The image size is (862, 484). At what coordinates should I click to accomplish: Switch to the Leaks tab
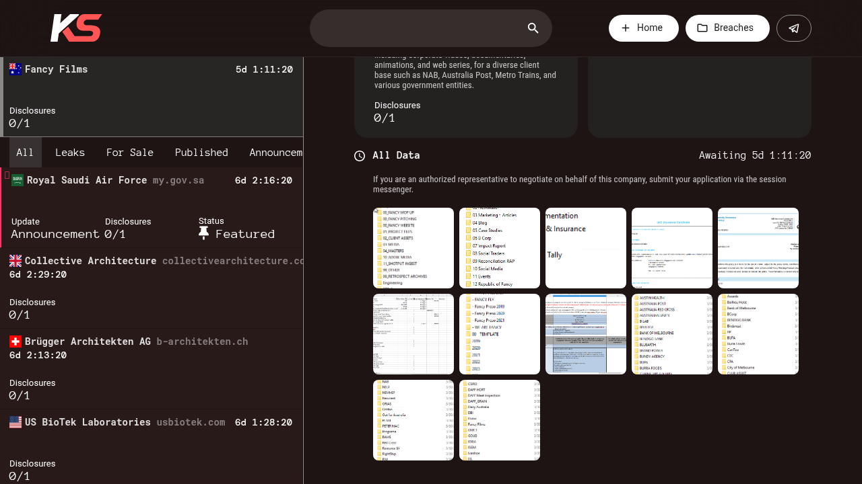70,153
